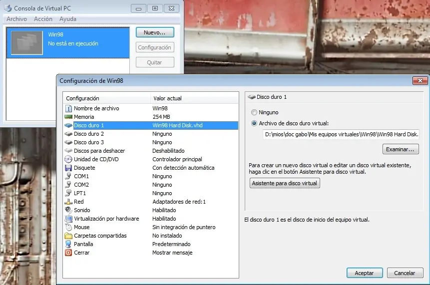This screenshot has width=430, height=285.
Task: Click the Disco duro 1 drive icon
Action: [x=68, y=125]
